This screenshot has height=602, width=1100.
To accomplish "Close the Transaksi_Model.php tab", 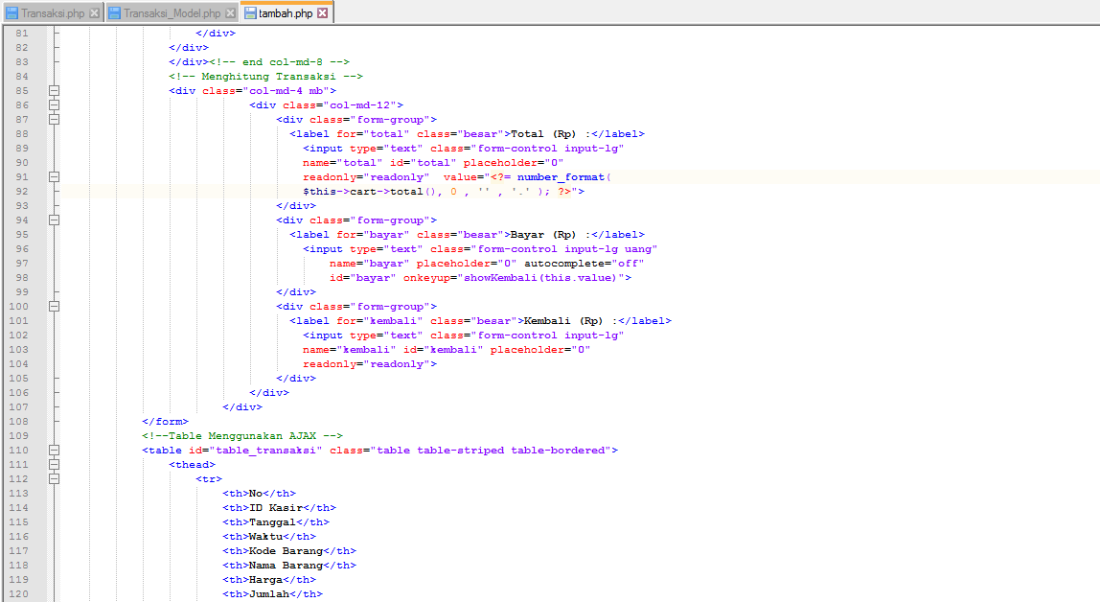I will tap(230, 13).
